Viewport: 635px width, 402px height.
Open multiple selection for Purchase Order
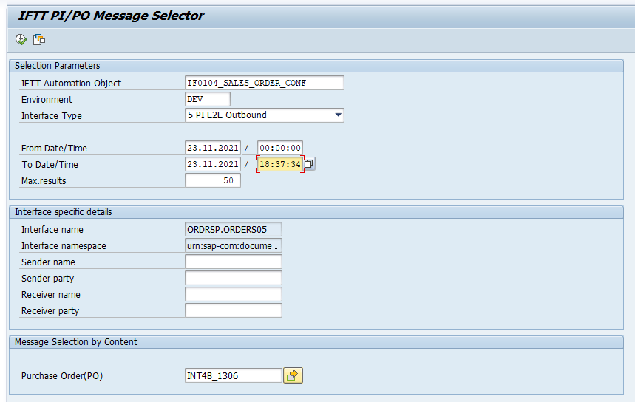[293, 375]
